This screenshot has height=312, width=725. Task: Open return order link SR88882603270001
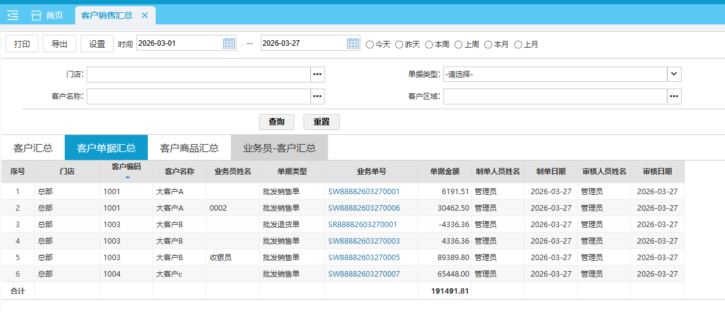[x=363, y=225]
